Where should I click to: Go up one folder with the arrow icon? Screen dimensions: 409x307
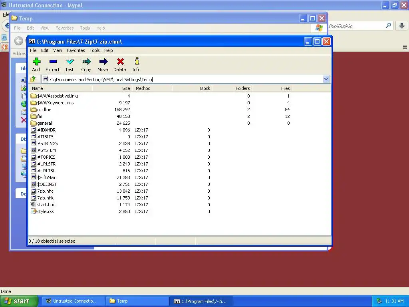click(x=34, y=79)
